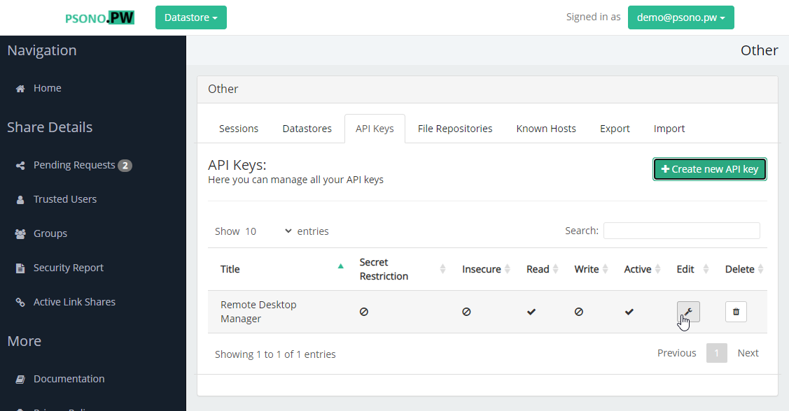Click the Documentation book icon
Image resolution: width=789 pixels, height=411 pixels.
20,380
